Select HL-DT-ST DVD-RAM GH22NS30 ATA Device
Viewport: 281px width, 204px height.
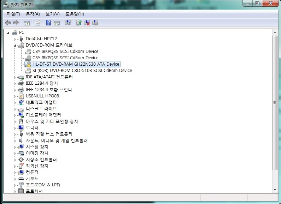[x=76, y=64]
